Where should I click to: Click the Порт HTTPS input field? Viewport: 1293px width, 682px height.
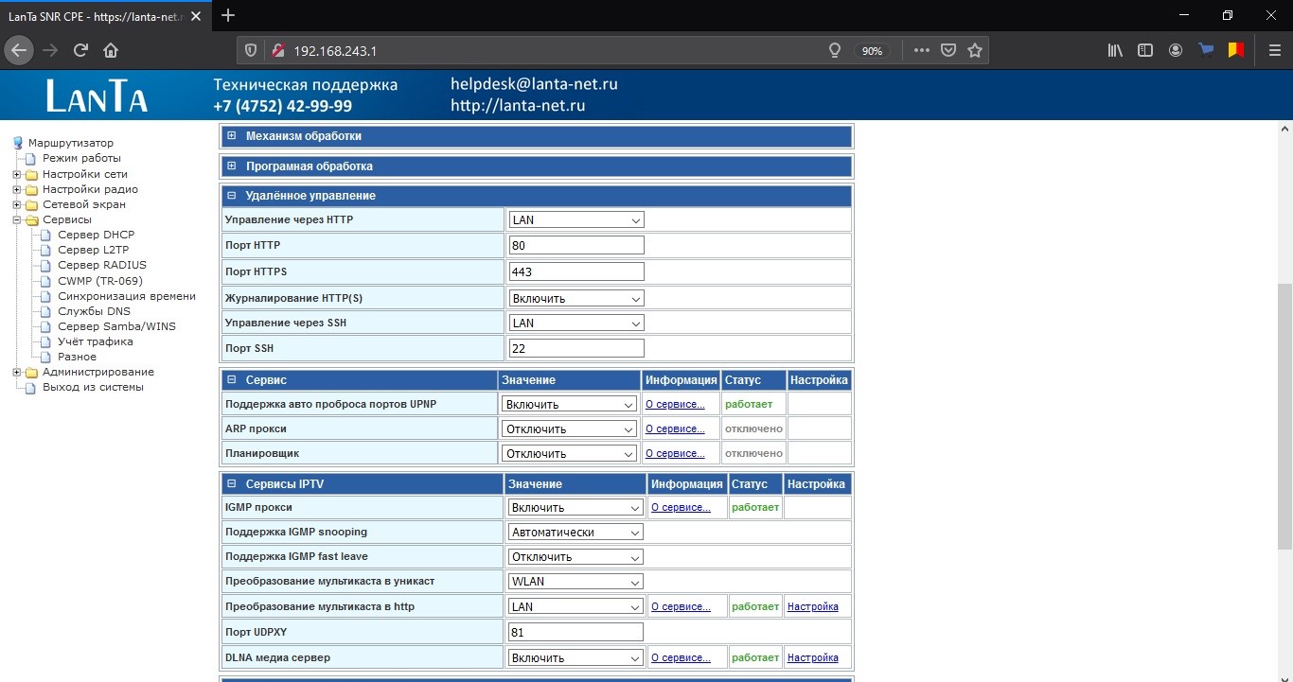coord(576,272)
